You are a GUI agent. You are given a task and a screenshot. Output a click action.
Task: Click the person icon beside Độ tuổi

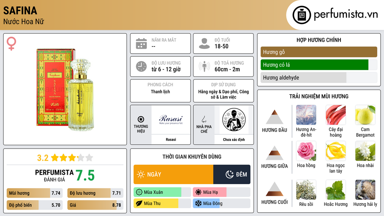pyautogui.click(x=204, y=43)
